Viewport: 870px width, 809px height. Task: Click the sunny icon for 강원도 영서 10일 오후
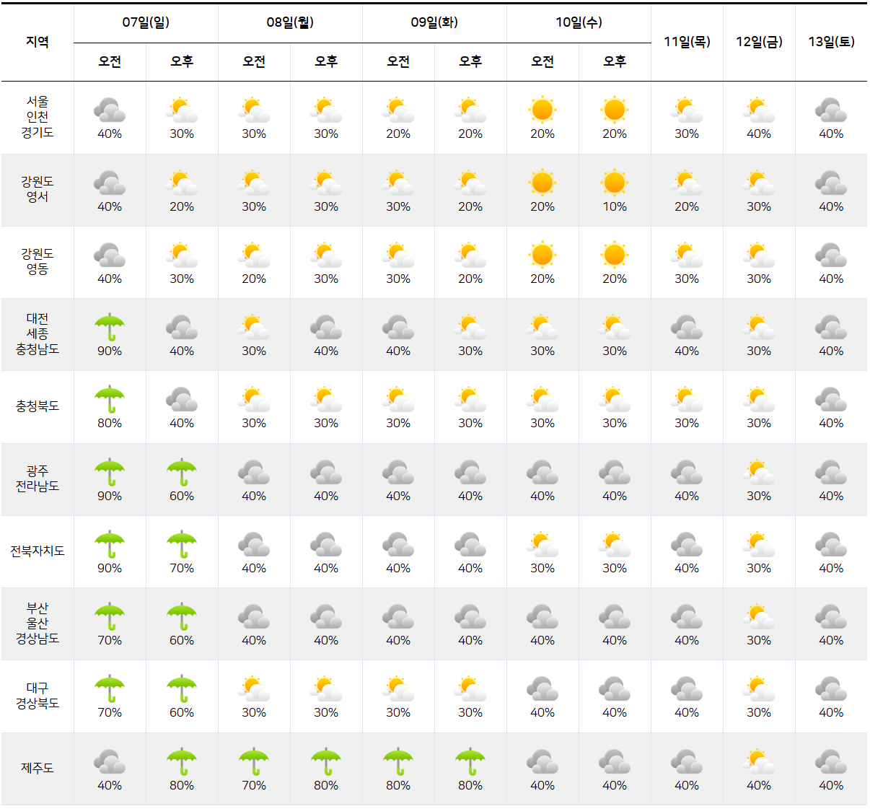[x=615, y=183]
